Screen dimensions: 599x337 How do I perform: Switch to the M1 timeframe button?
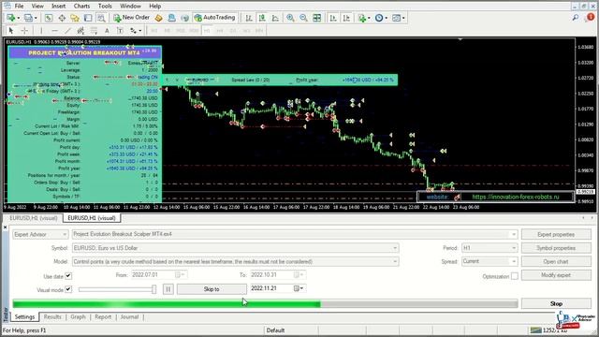(x=153, y=31)
